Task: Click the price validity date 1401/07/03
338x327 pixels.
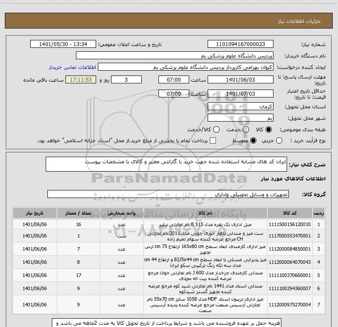Action: [241, 93]
